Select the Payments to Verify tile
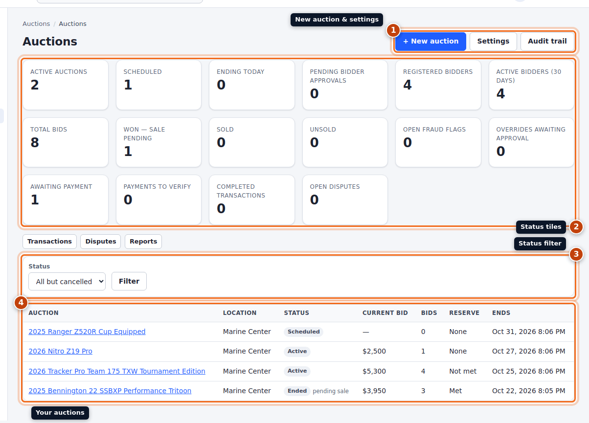 coord(159,200)
